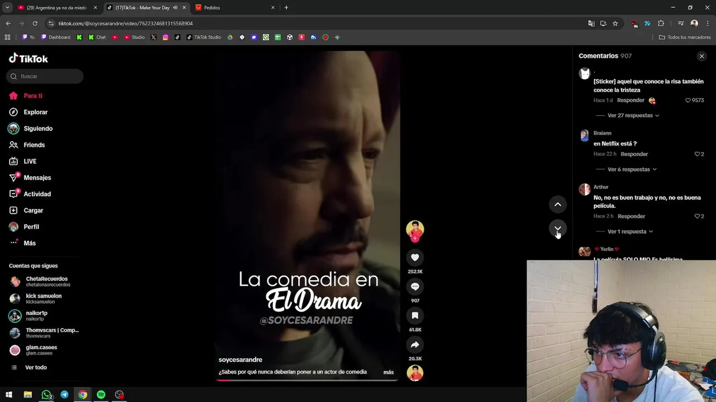Like the video with the heart icon
The height and width of the screenshot is (402, 716).
pos(414,257)
